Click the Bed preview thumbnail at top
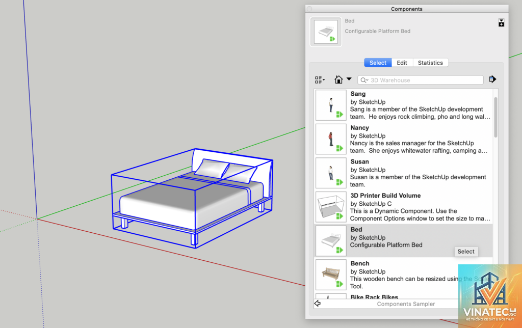 [326, 32]
